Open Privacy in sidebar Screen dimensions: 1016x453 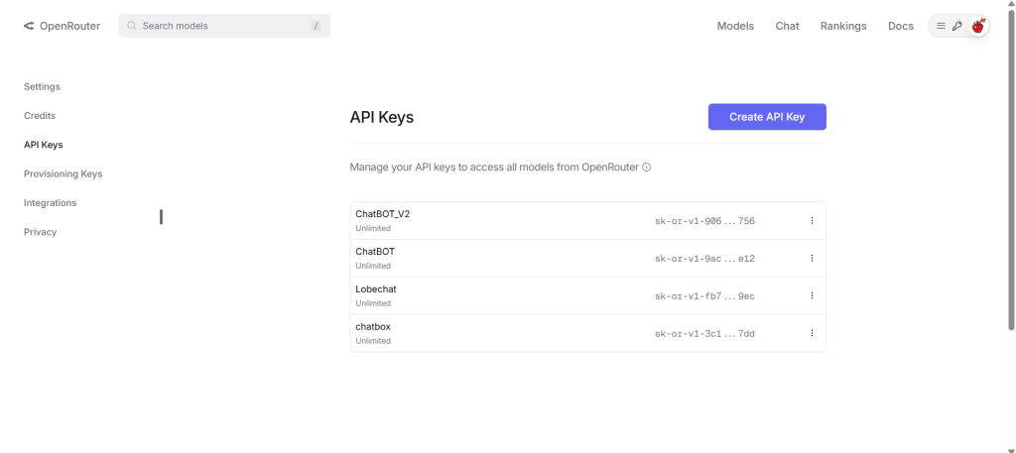pyautogui.click(x=40, y=232)
